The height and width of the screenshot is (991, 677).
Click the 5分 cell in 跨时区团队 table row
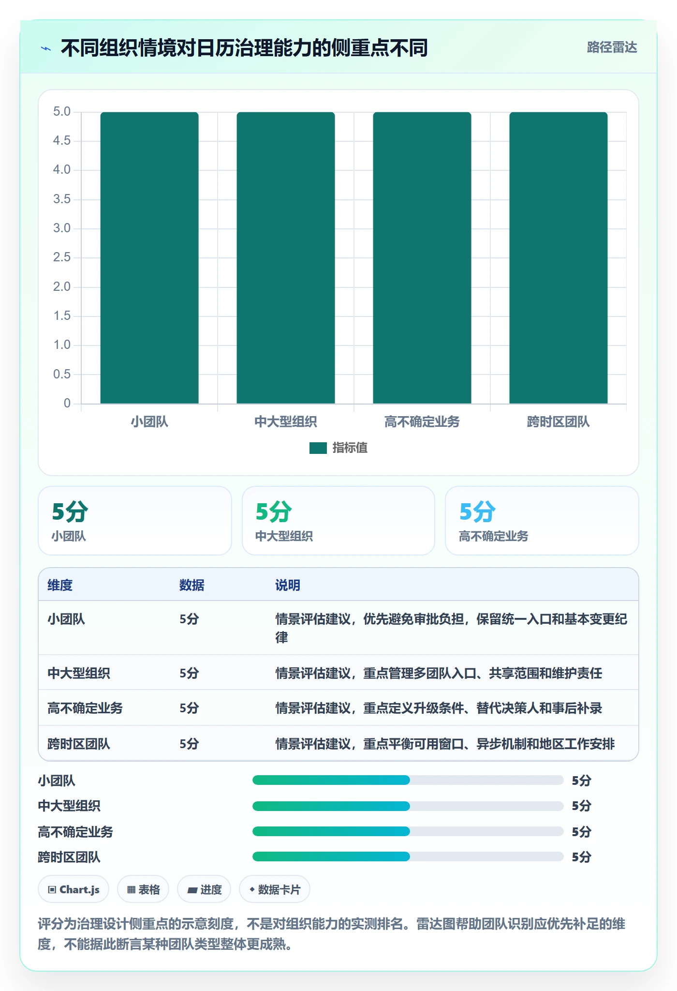click(189, 744)
